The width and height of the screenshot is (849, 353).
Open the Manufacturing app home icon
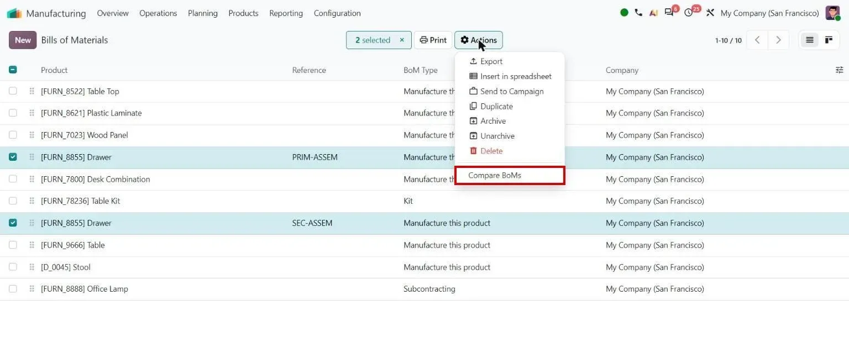(14, 13)
